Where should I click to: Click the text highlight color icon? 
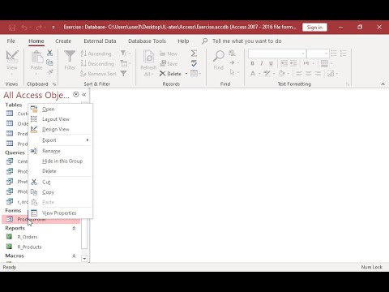(x=267, y=73)
